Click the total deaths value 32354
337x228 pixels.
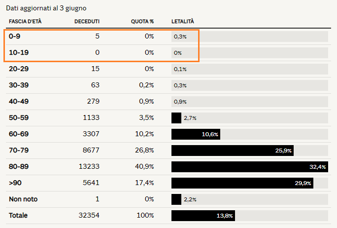coord(89,216)
